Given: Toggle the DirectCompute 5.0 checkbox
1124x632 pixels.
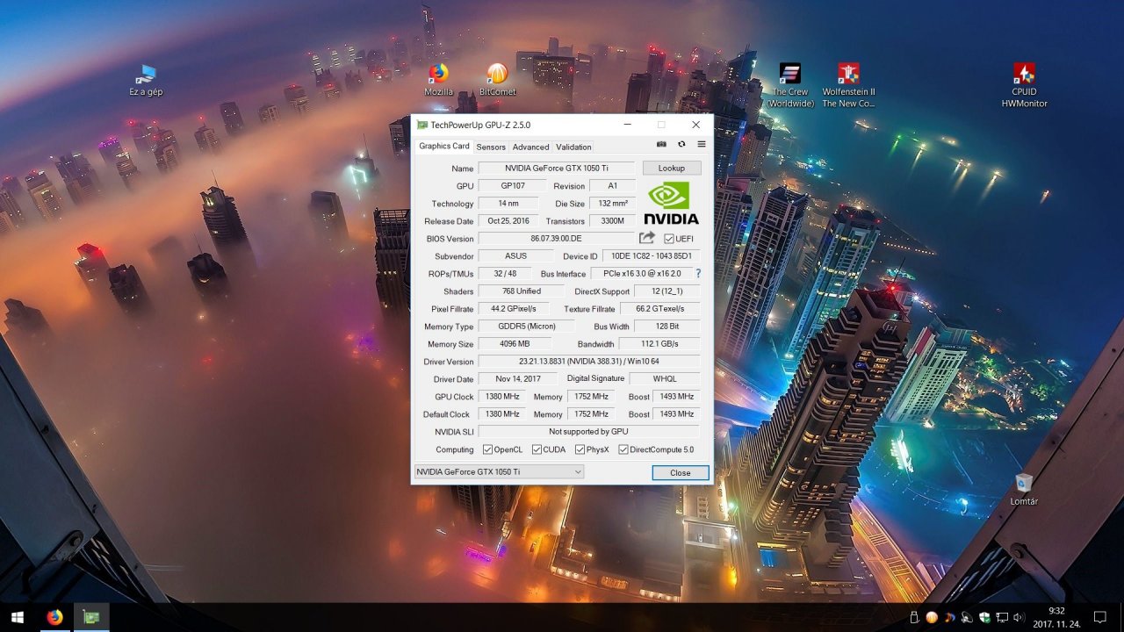Looking at the screenshot, I should [623, 449].
